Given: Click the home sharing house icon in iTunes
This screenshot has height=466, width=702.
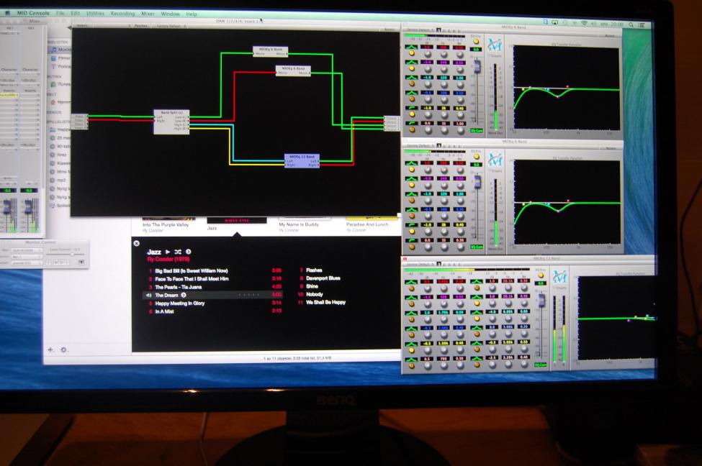Looking at the screenshot, I should click(53, 102).
